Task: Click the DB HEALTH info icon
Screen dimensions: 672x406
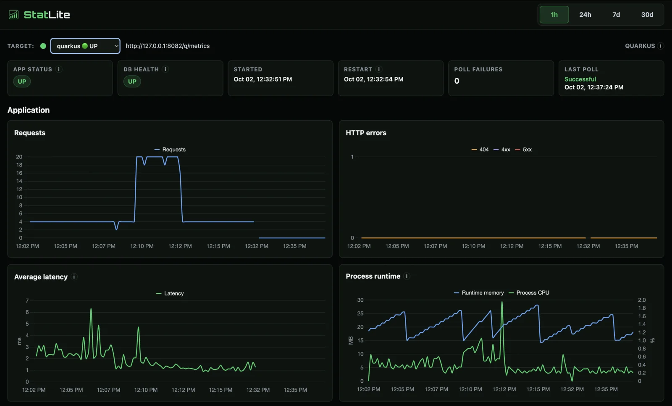Action: pos(165,69)
